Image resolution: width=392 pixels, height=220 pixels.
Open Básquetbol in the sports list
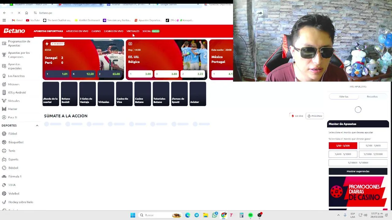16,142
